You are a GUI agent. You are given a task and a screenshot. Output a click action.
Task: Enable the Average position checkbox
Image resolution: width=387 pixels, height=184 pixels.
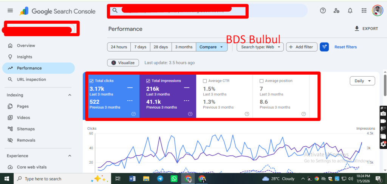(x=262, y=81)
